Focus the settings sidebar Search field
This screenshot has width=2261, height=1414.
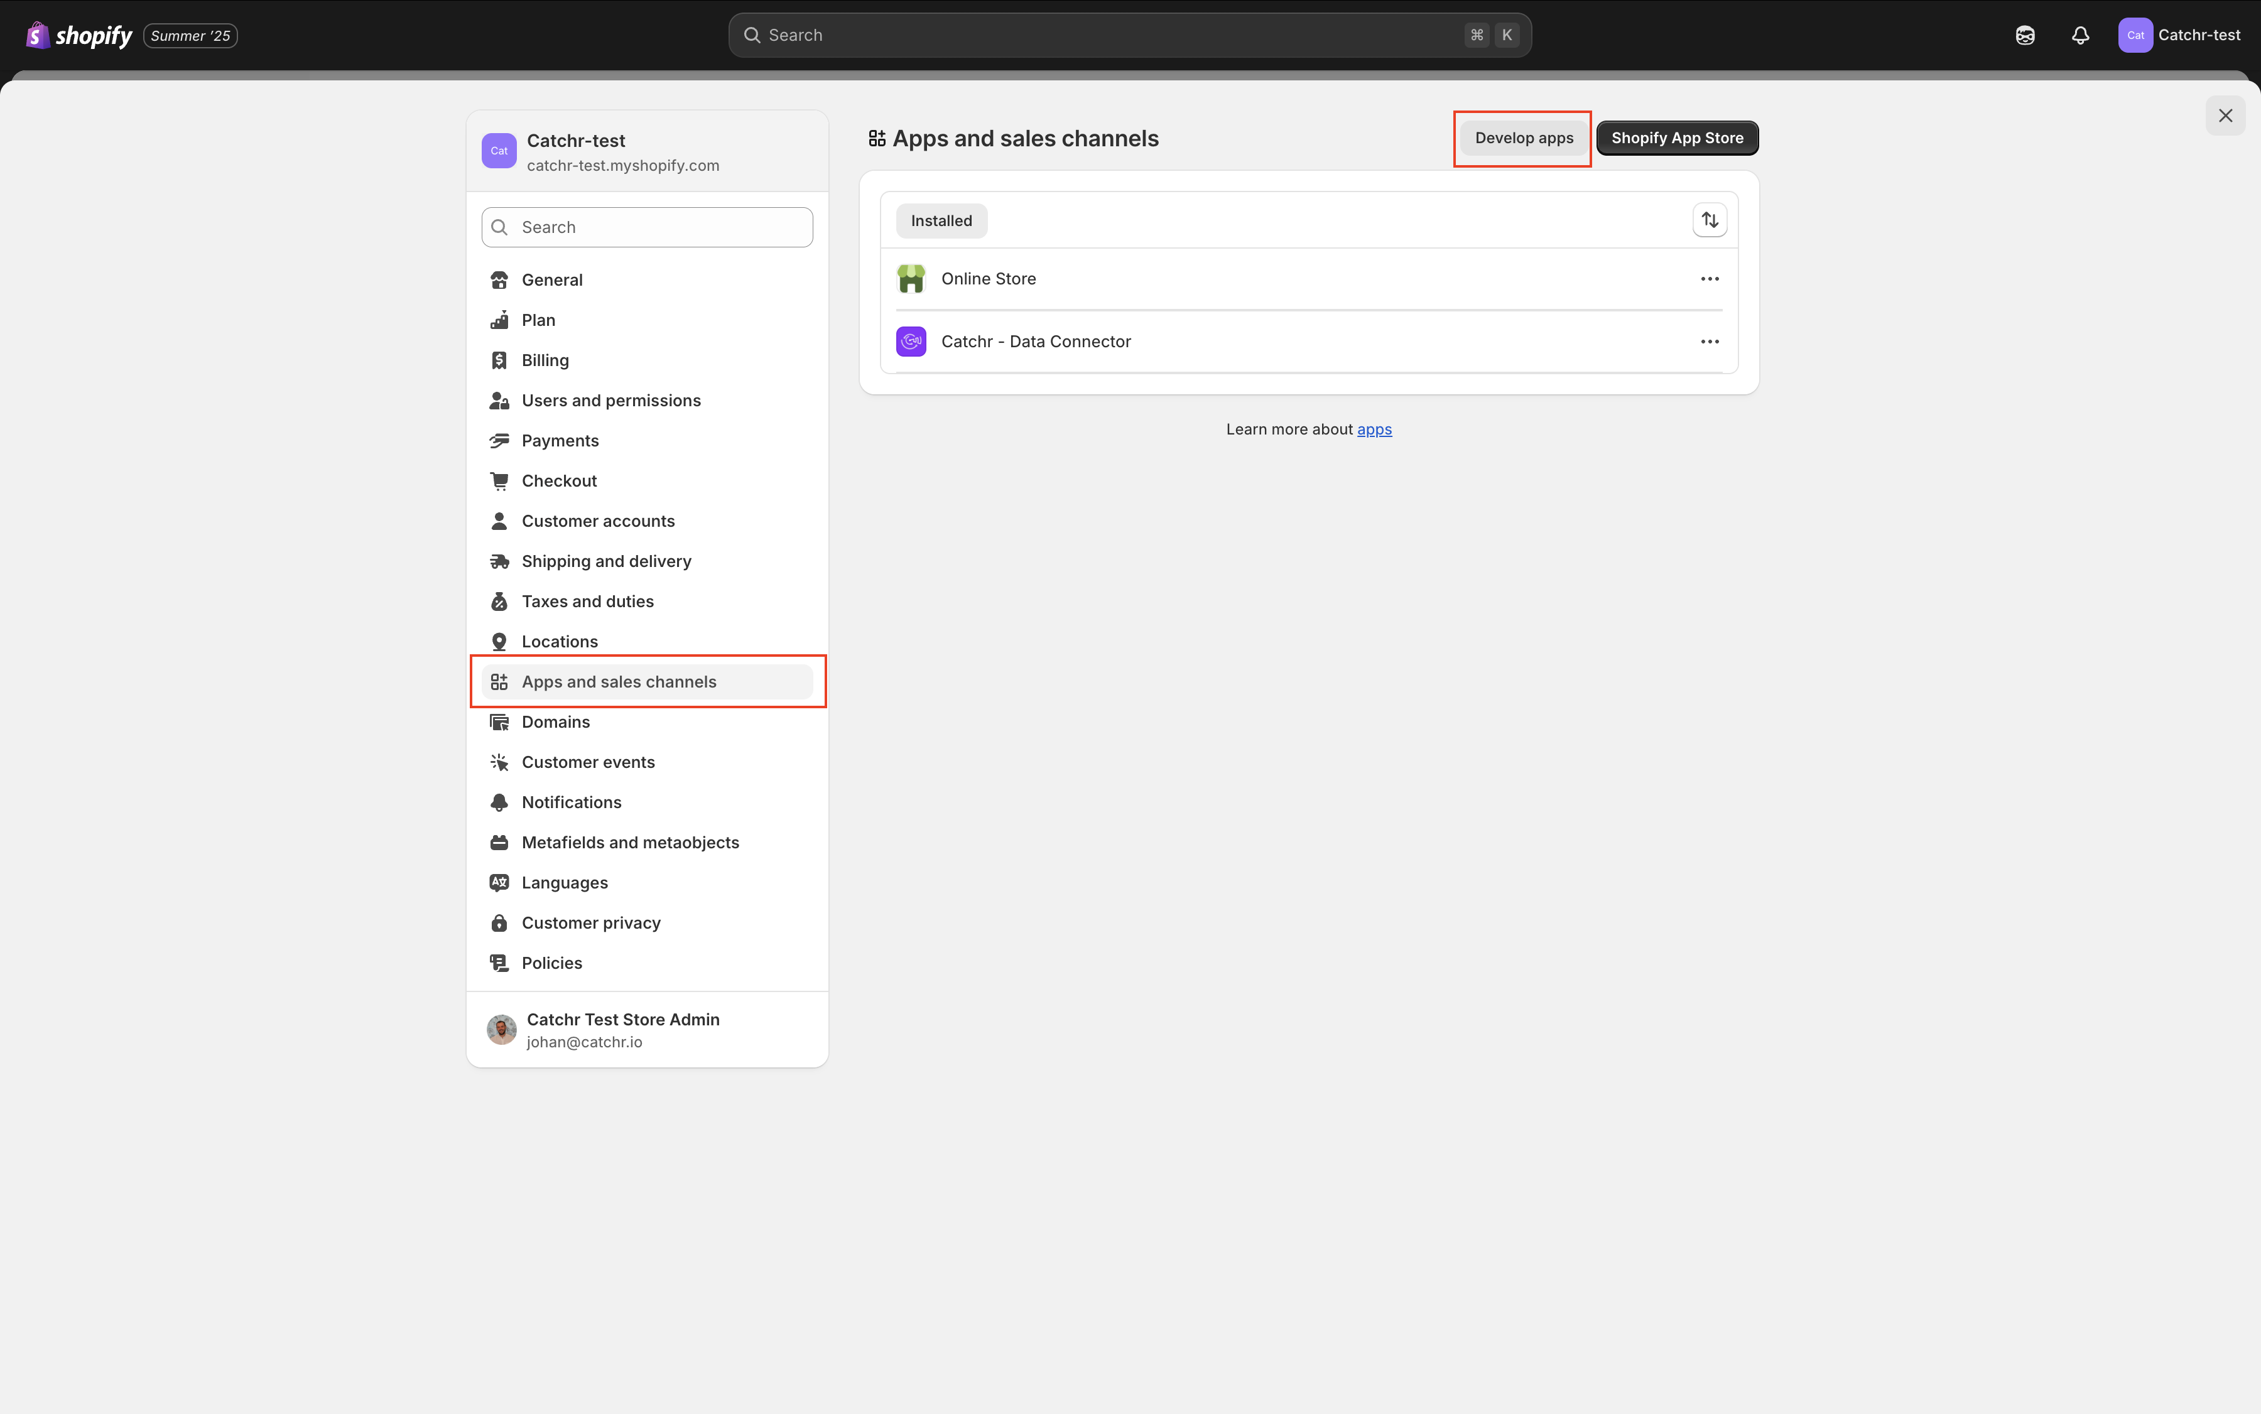click(648, 227)
